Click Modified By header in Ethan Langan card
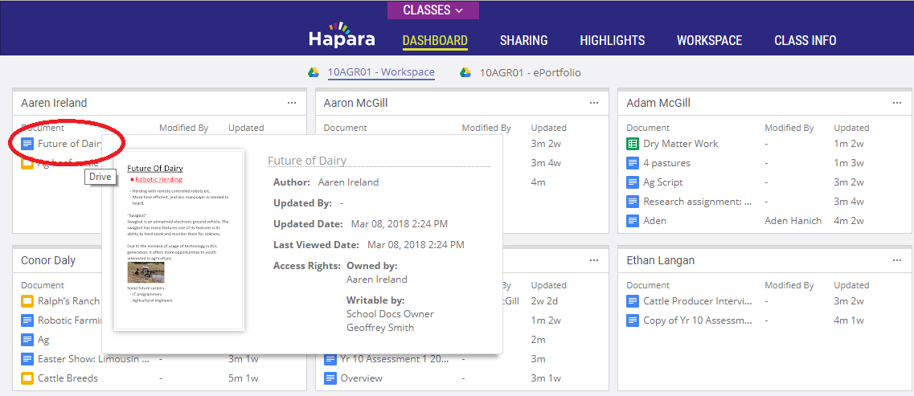Image resolution: width=914 pixels, height=396 pixels. 789,285
